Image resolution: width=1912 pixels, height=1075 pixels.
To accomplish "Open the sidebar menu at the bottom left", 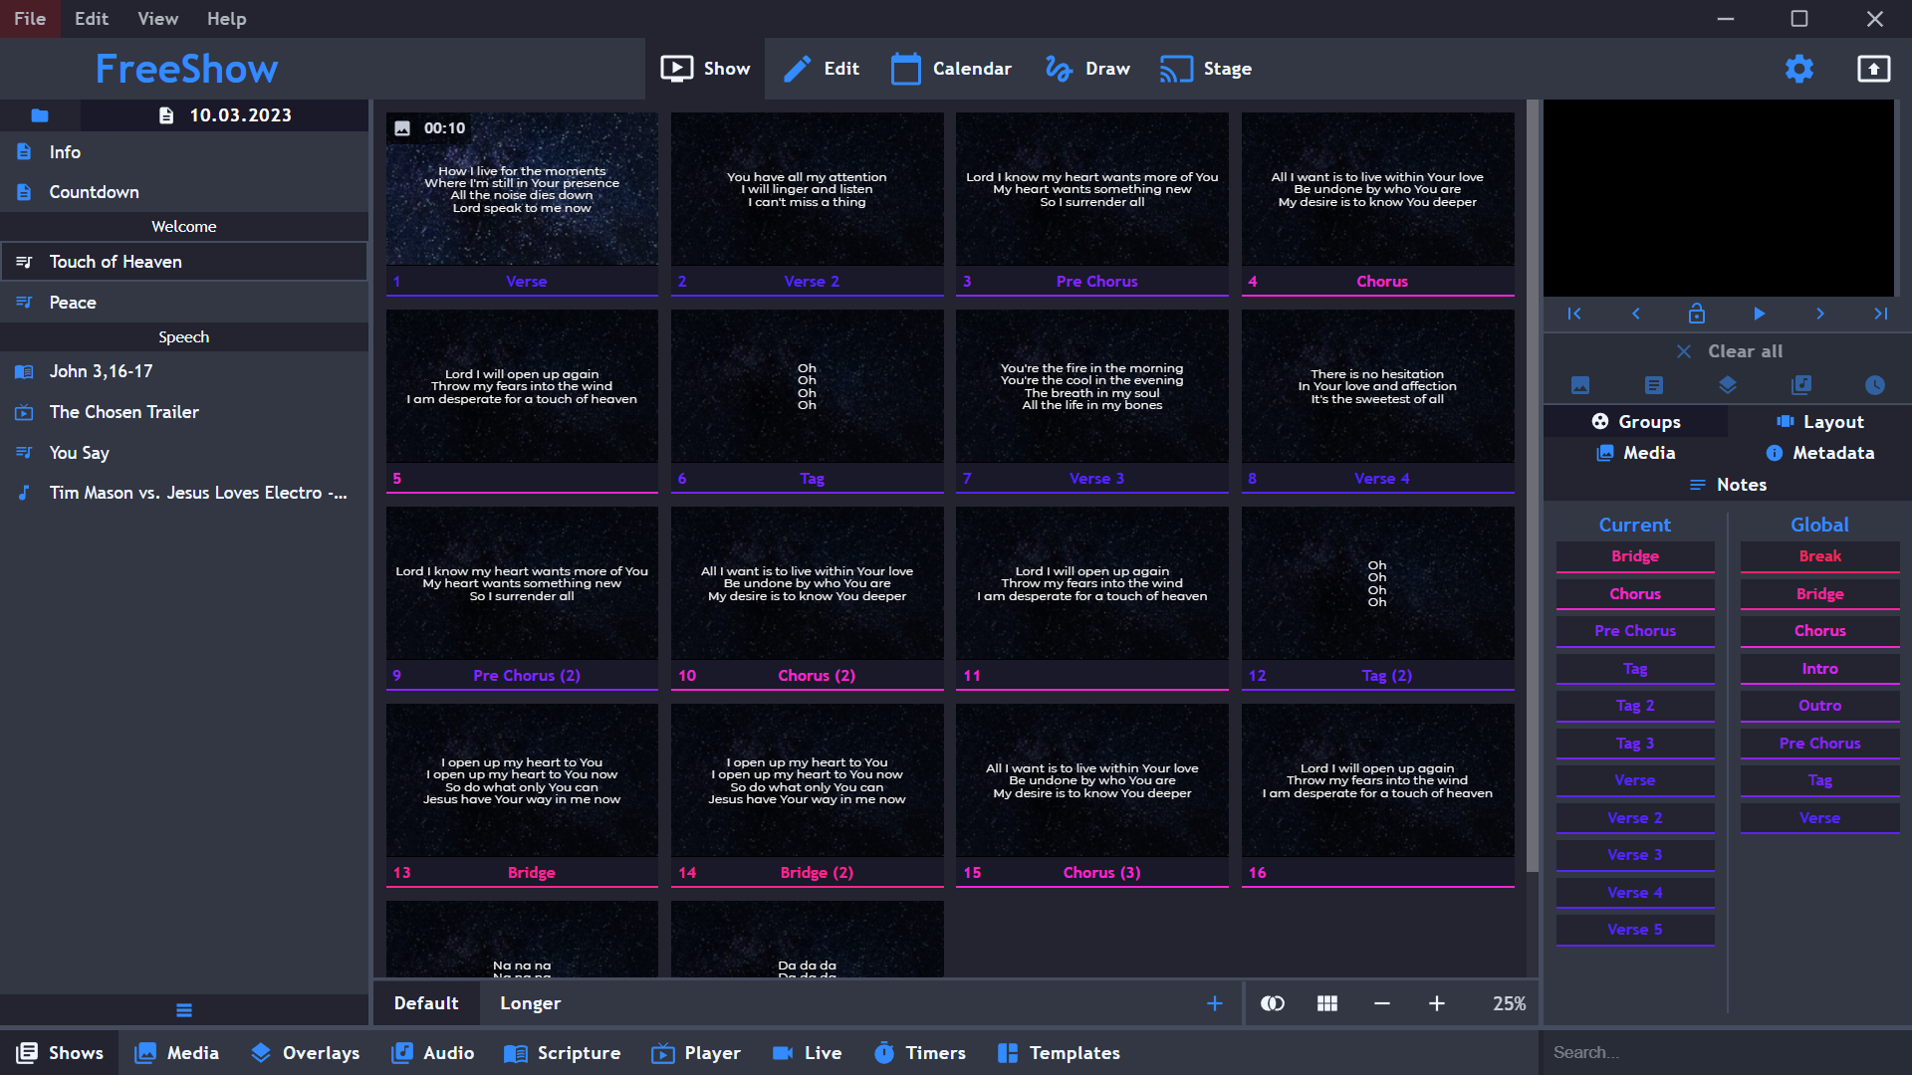I will 184,1008.
